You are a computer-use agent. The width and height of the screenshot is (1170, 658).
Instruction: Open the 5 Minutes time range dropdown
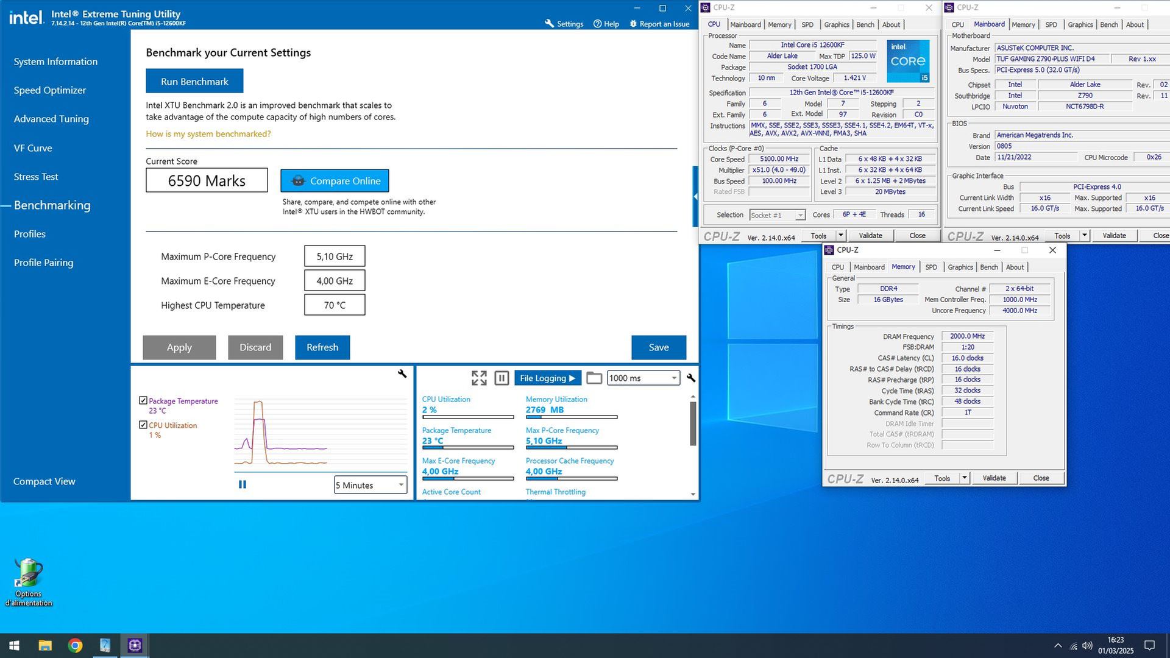(x=370, y=485)
